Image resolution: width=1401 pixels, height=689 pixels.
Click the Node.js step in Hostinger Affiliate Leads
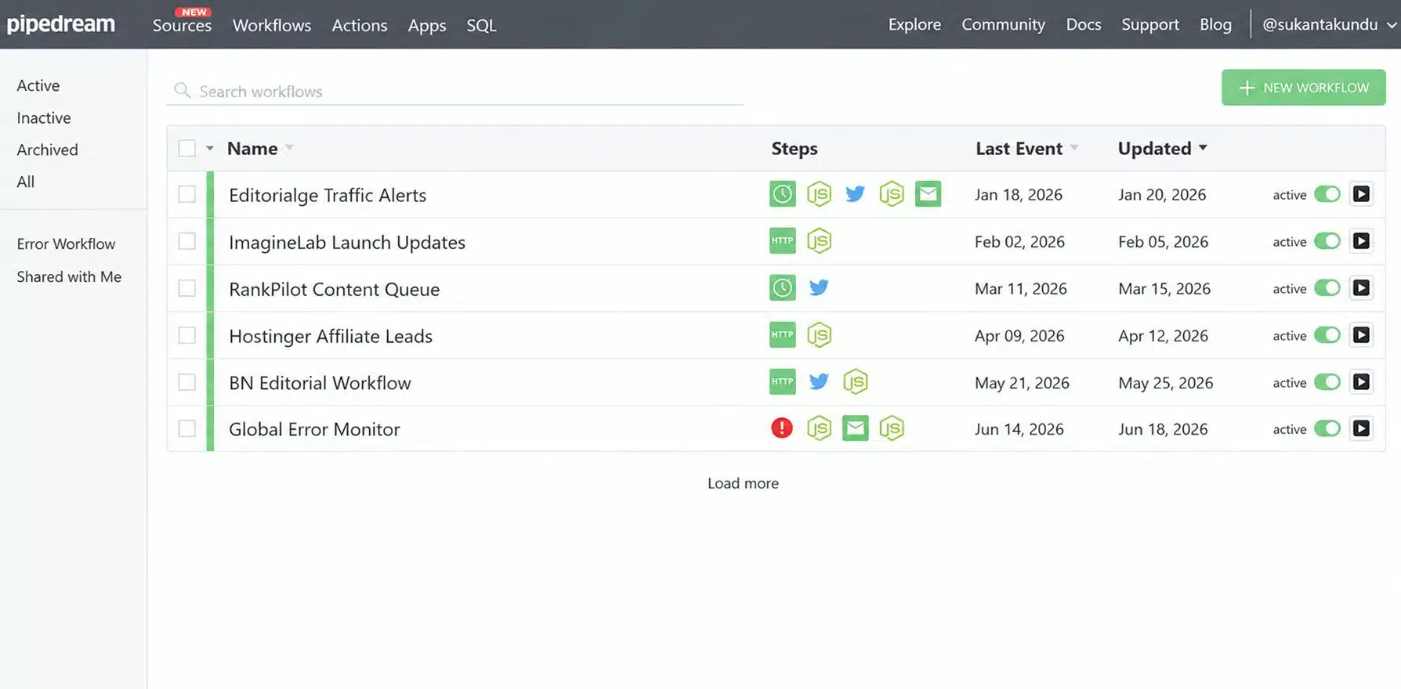coord(819,335)
